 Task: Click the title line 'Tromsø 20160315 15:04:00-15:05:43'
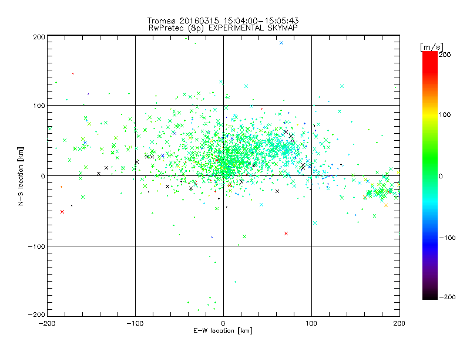tap(223, 21)
